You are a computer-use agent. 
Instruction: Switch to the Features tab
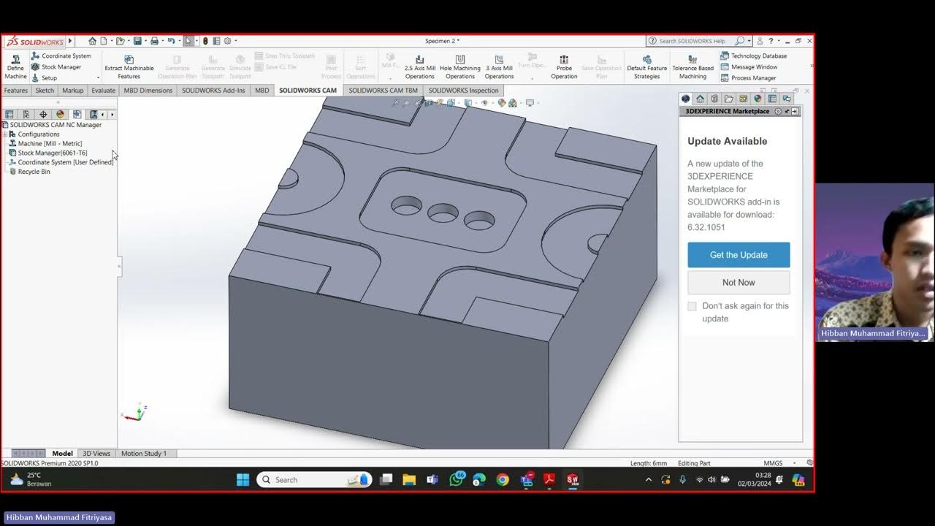coord(15,91)
